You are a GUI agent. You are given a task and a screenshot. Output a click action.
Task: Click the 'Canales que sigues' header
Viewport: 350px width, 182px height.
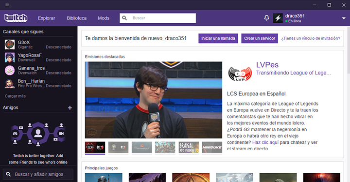pyautogui.click(x=23, y=32)
